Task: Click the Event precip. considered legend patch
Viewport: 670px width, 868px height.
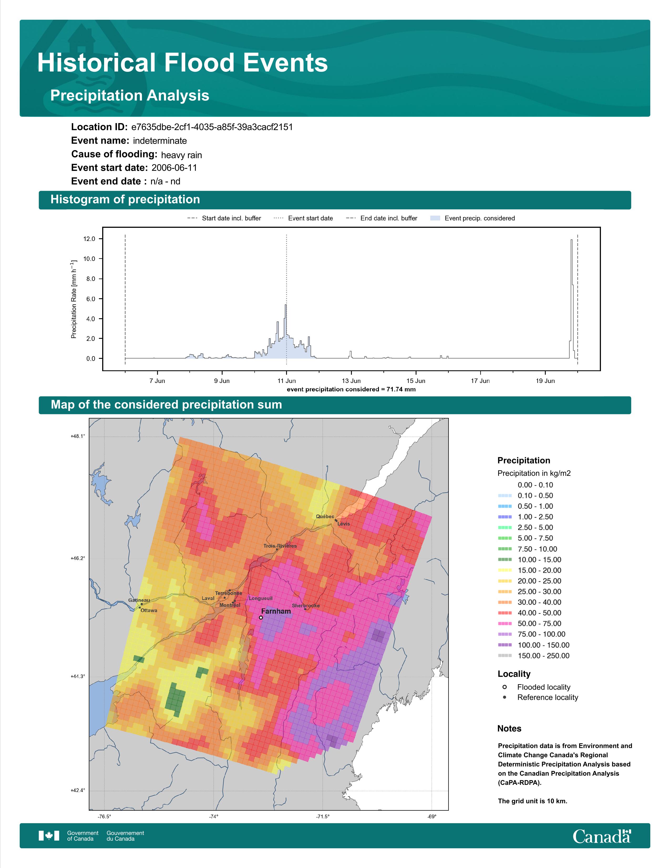Action: 435,218
